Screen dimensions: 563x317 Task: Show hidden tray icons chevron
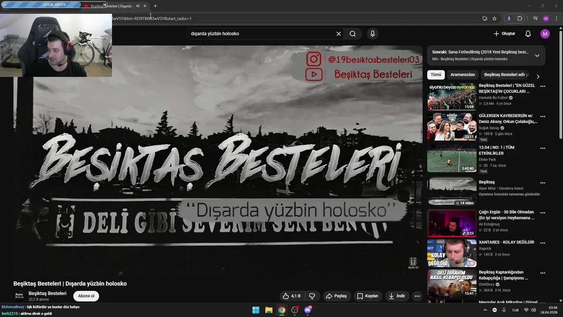click(485, 310)
